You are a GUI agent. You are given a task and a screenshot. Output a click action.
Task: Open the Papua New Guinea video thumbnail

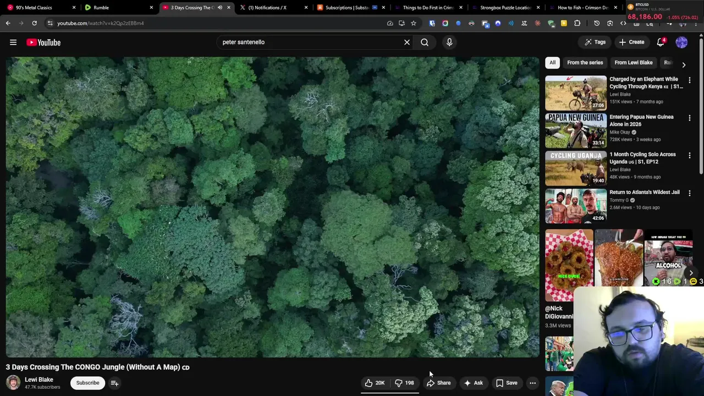tap(576, 131)
